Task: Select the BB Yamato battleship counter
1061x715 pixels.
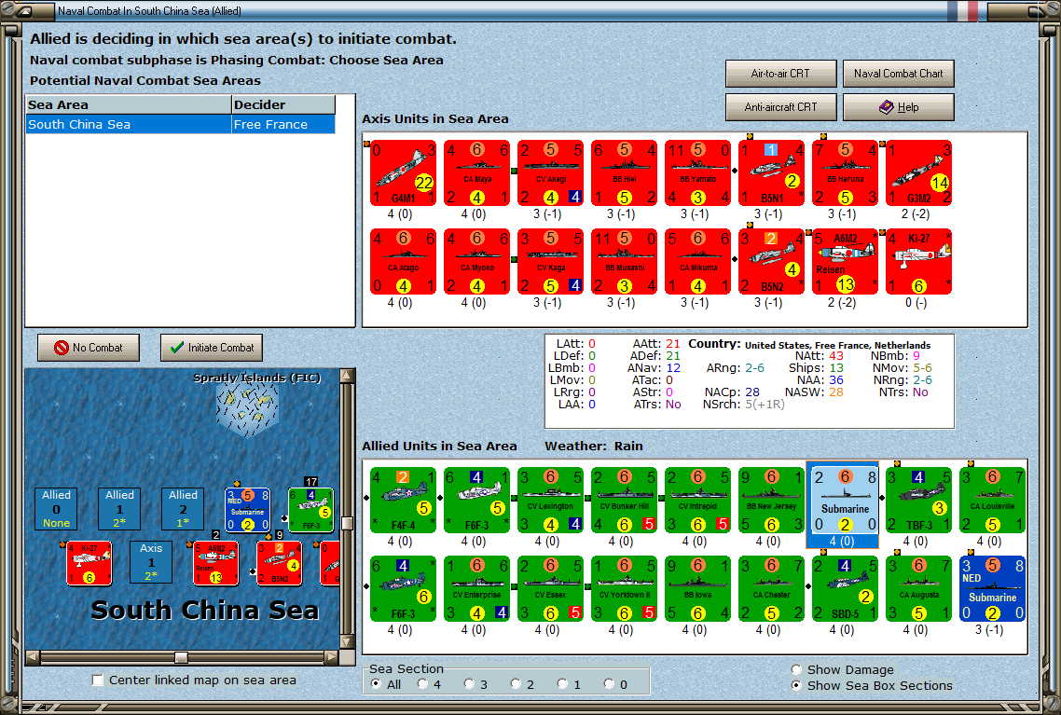Action: pos(697,172)
